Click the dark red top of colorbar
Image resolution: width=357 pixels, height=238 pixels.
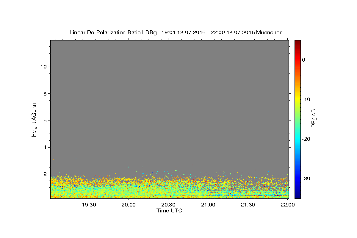click(x=297, y=42)
